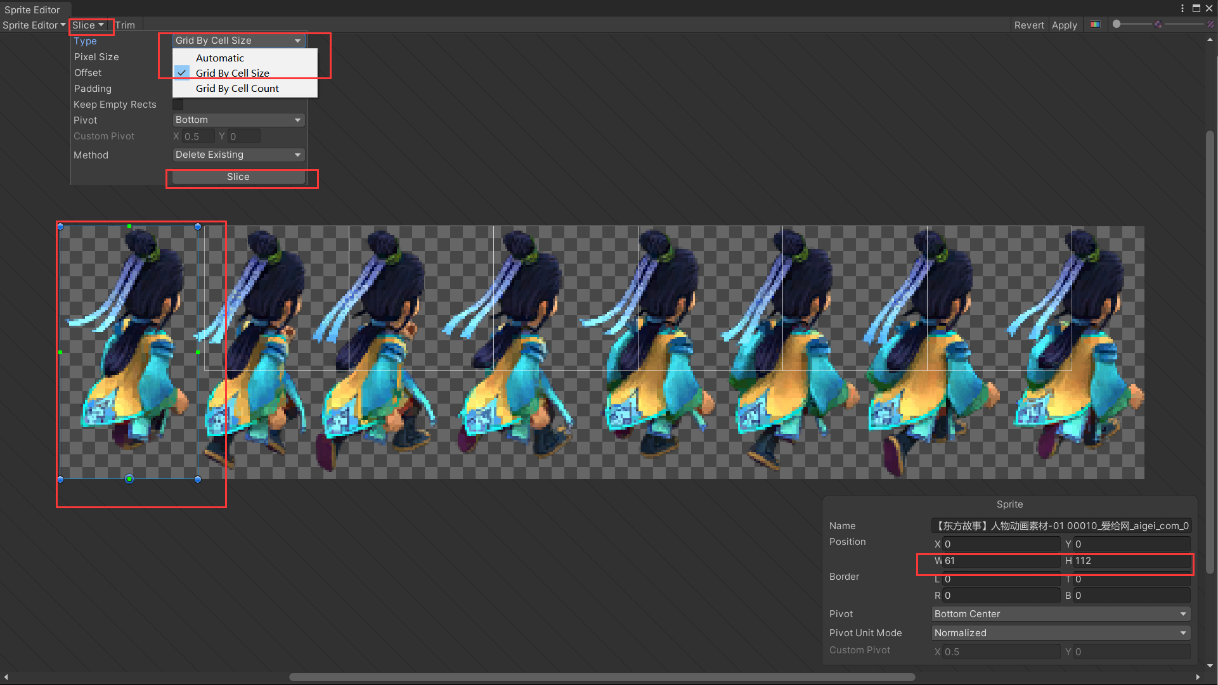Click the green pivot circle on the selected sprite
The height and width of the screenshot is (685, 1218).
129,479
